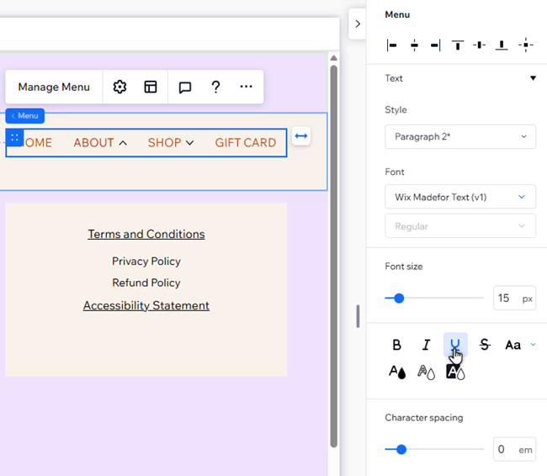Viewport: 547px width, 476px height.
Task: Open Terms and Conditions link
Action: (146, 234)
